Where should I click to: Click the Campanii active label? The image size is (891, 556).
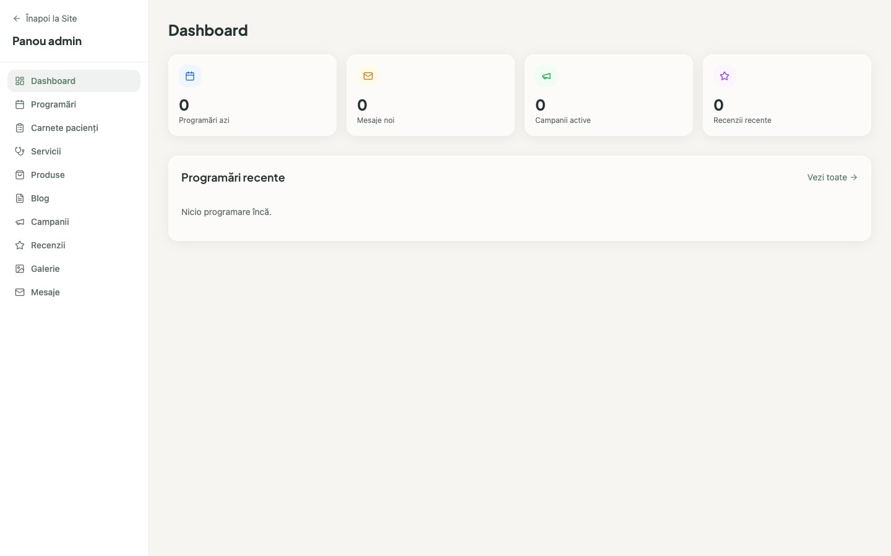tap(563, 120)
